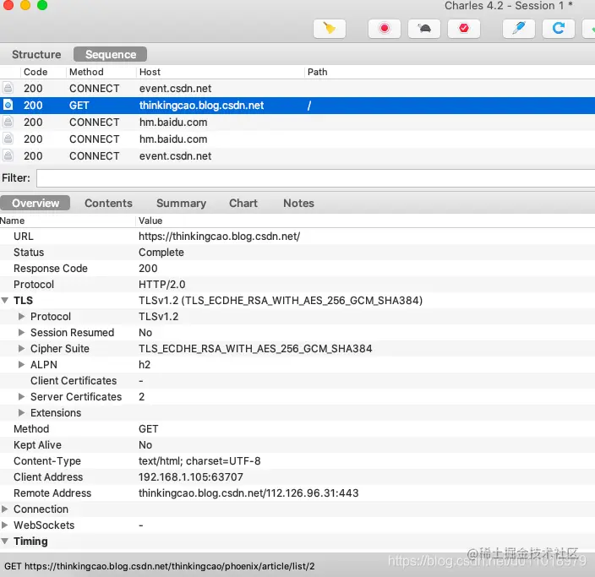Open the Notes tab
The image size is (595, 577).
tap(298, 203)
